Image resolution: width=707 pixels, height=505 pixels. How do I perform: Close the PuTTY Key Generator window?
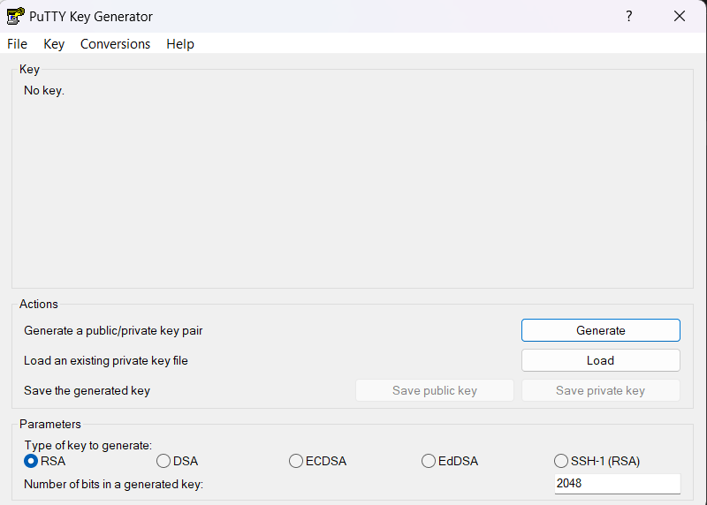(x=680, y=16)
